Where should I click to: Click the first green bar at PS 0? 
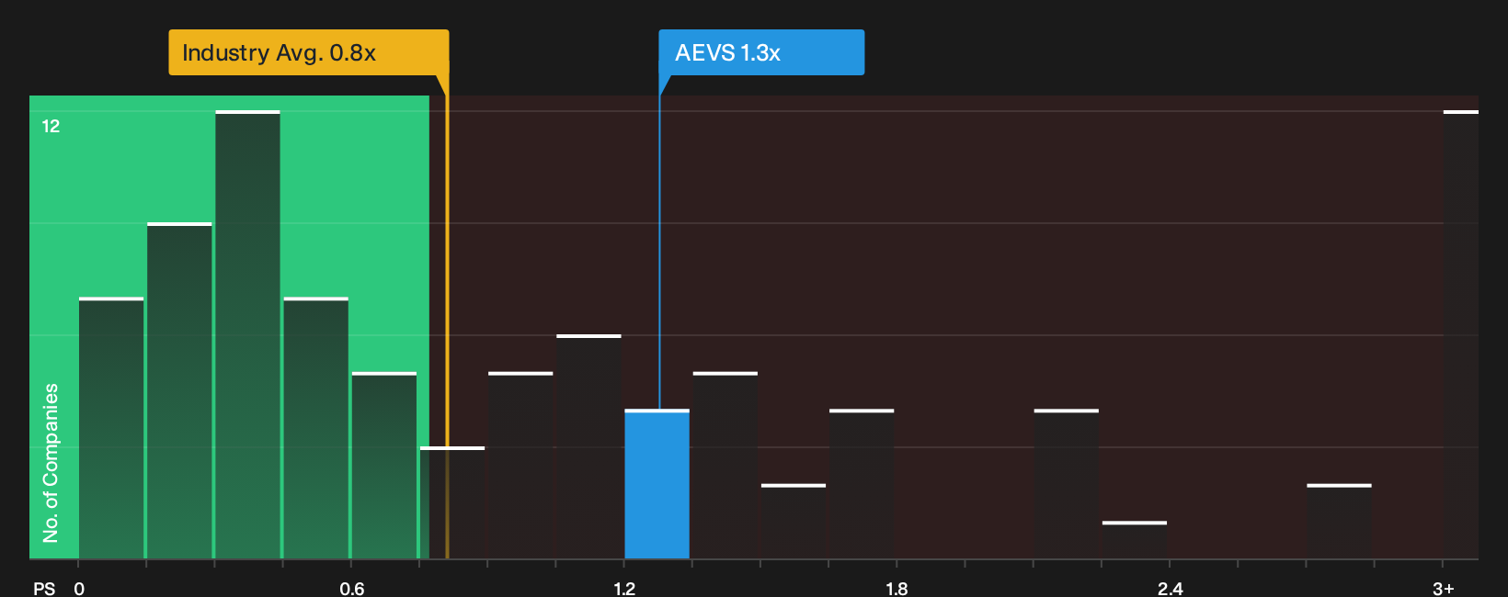click(x=111, y=428)
